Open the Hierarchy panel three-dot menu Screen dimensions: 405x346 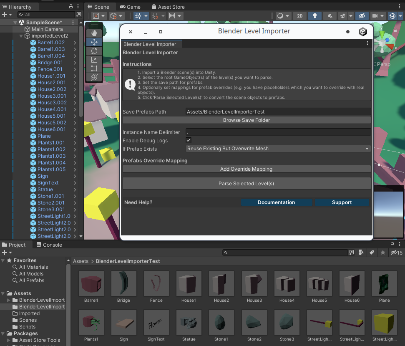pos(78,6)
